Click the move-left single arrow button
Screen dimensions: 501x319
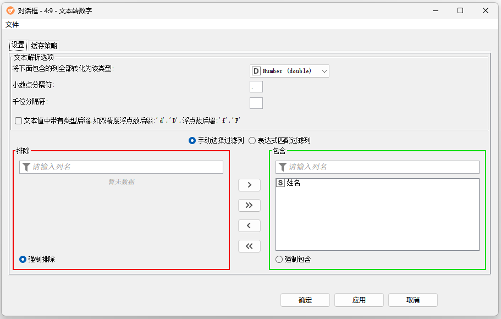pyautogui.click(x=249, y=226)
